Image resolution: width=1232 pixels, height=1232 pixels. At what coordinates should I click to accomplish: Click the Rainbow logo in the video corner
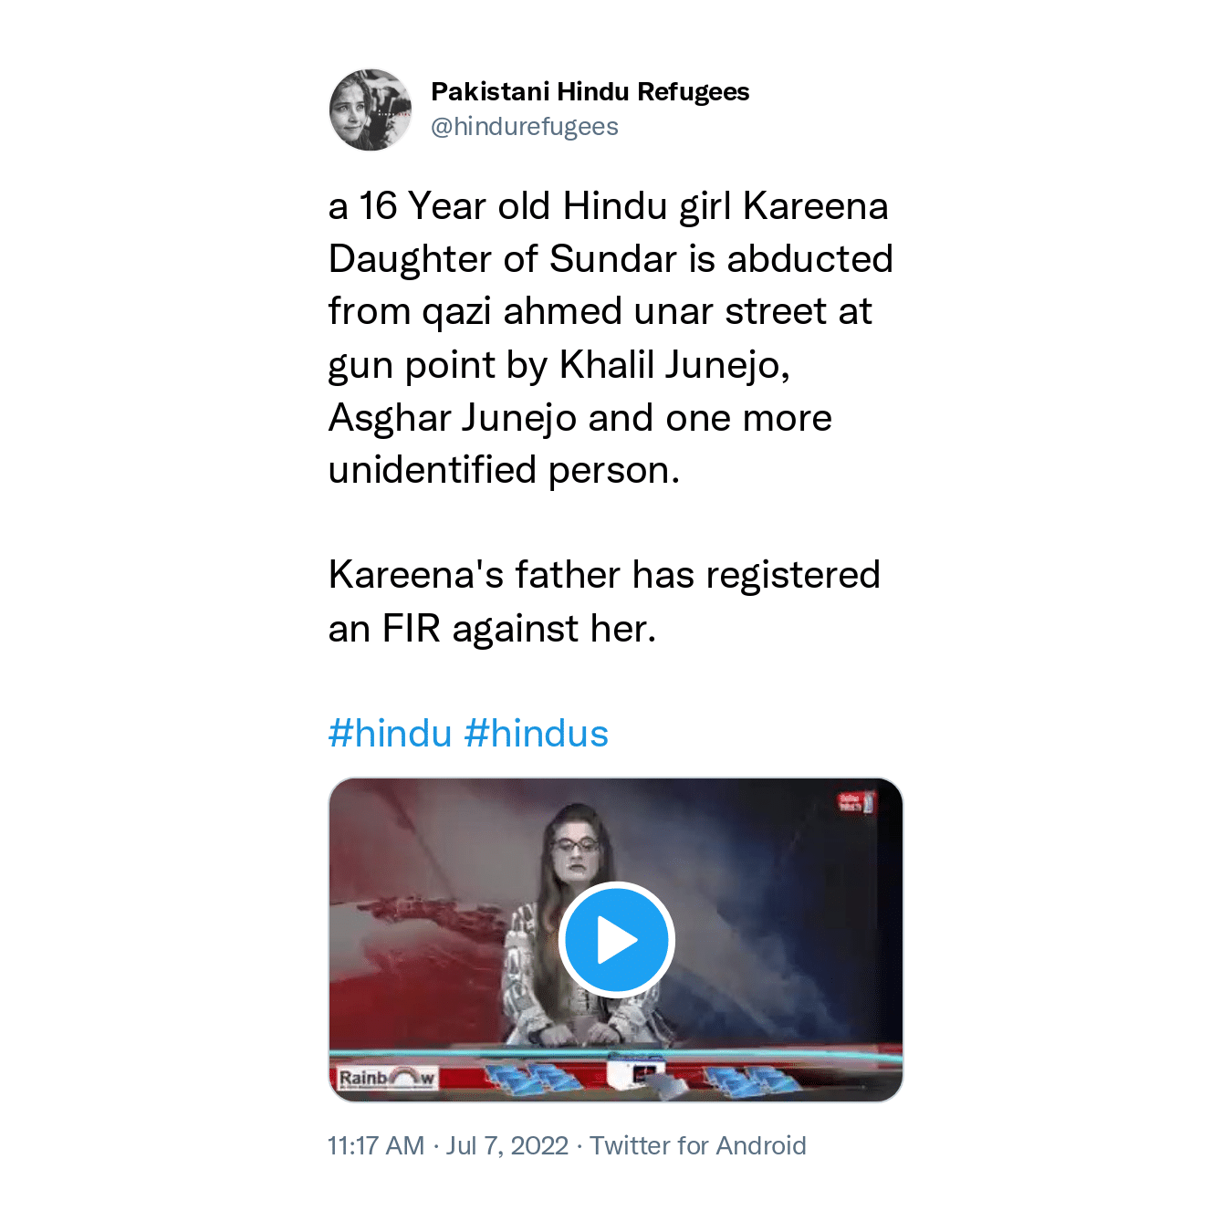coord(386,1079)
